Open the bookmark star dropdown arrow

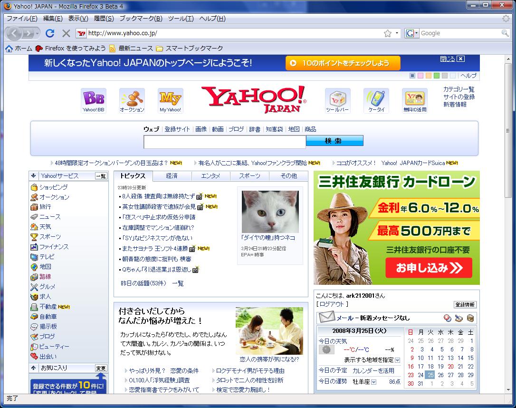click(397, 33)
